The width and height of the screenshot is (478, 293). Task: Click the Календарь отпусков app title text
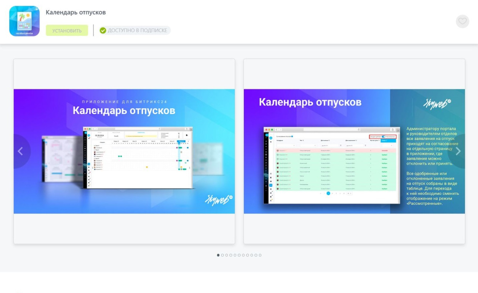pos(76,12)
